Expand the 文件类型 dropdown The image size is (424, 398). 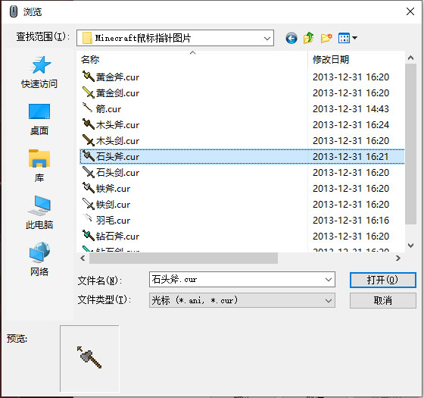pos(329,300)
